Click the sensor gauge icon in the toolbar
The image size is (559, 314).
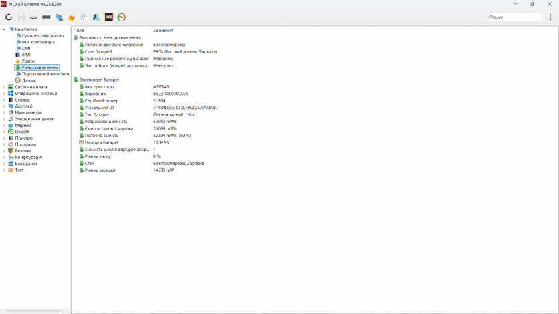click(x=121, y=17)
